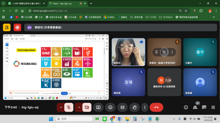This screenshot has height=123, width=220.
Task: Click the red leave call button
Action: tap(156, 107)
